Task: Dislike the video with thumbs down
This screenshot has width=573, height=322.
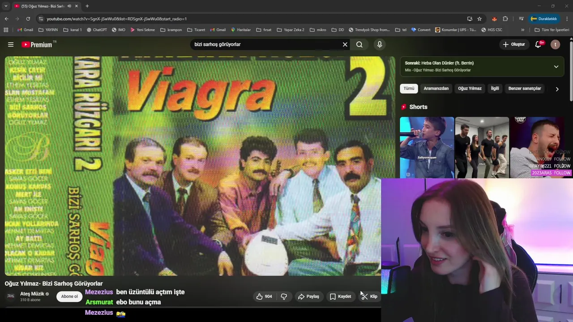Action: tap(284, 297)
